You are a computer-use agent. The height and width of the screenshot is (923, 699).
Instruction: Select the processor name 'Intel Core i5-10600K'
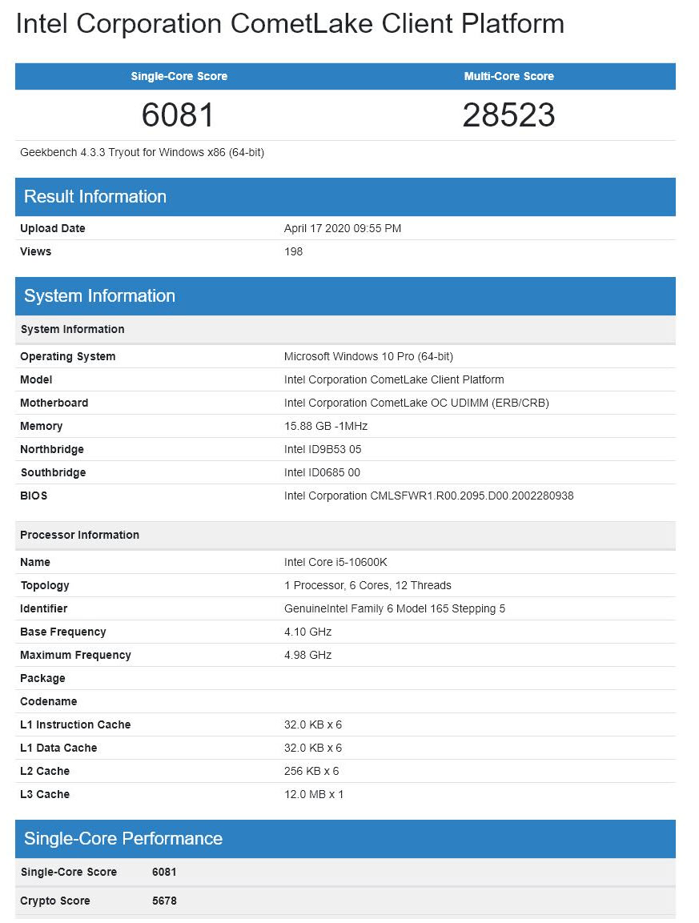tap(335, 562)
